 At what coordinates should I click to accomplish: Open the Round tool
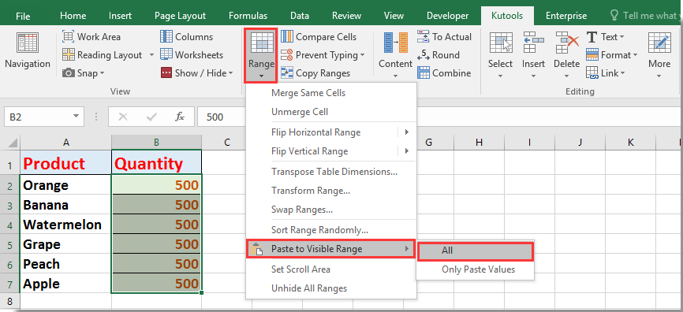[x=439, y=55]
